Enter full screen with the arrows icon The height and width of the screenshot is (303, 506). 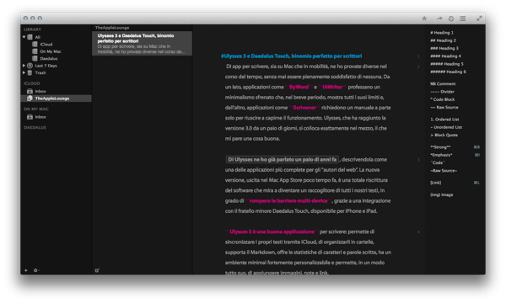(479, 19)
